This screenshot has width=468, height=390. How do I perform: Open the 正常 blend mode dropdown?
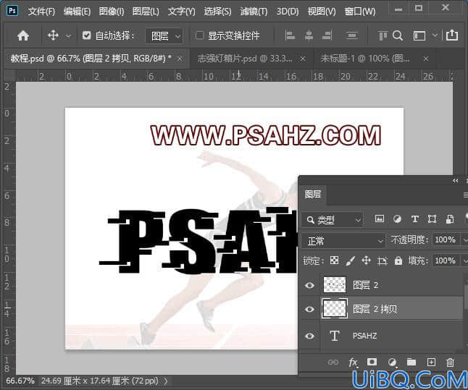[x=343, y=241]
